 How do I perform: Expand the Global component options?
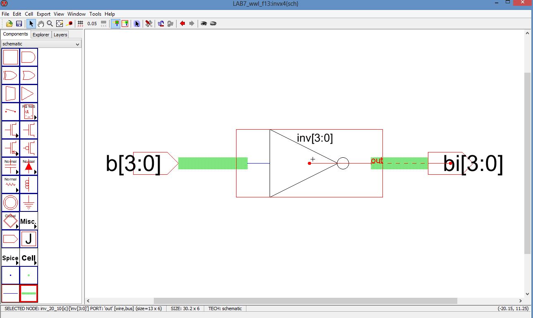[x=17, y=227]
